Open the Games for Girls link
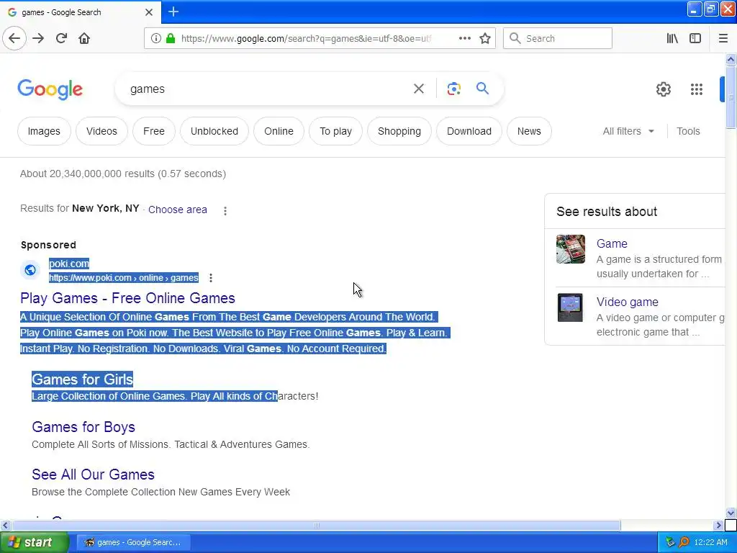 [82, 379]
